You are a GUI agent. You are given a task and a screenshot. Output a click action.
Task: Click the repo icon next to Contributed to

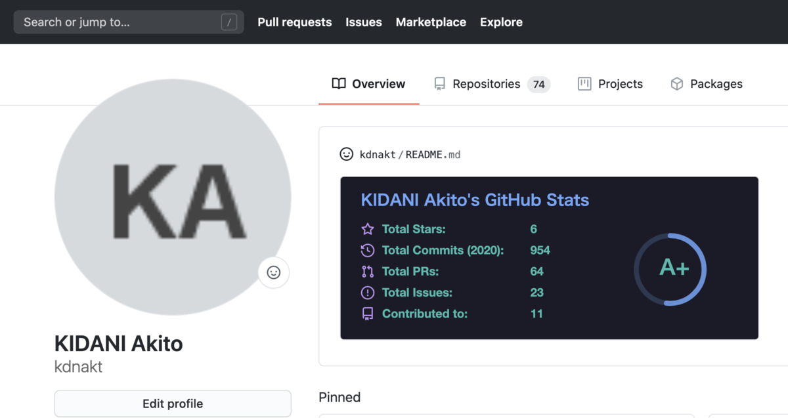coord(368,314)
